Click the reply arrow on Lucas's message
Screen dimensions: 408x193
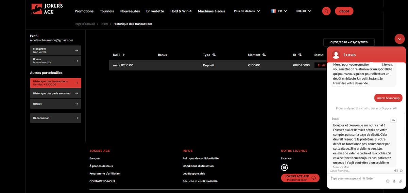coord(393,120)
